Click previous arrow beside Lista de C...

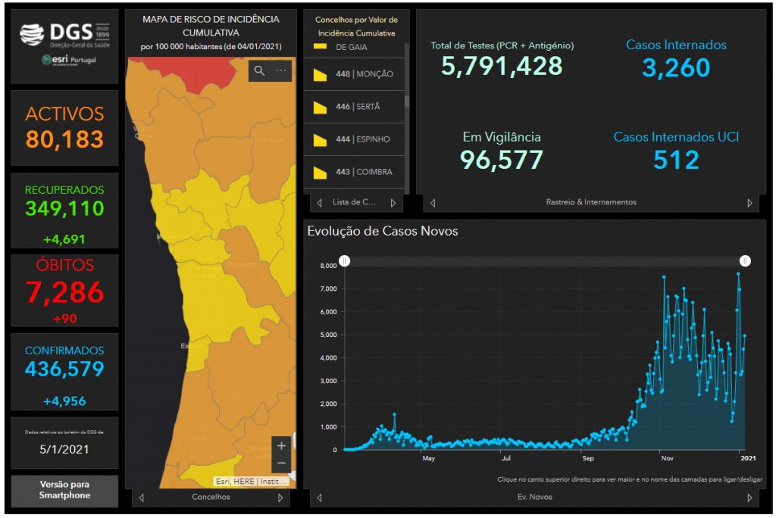[319, 202]
